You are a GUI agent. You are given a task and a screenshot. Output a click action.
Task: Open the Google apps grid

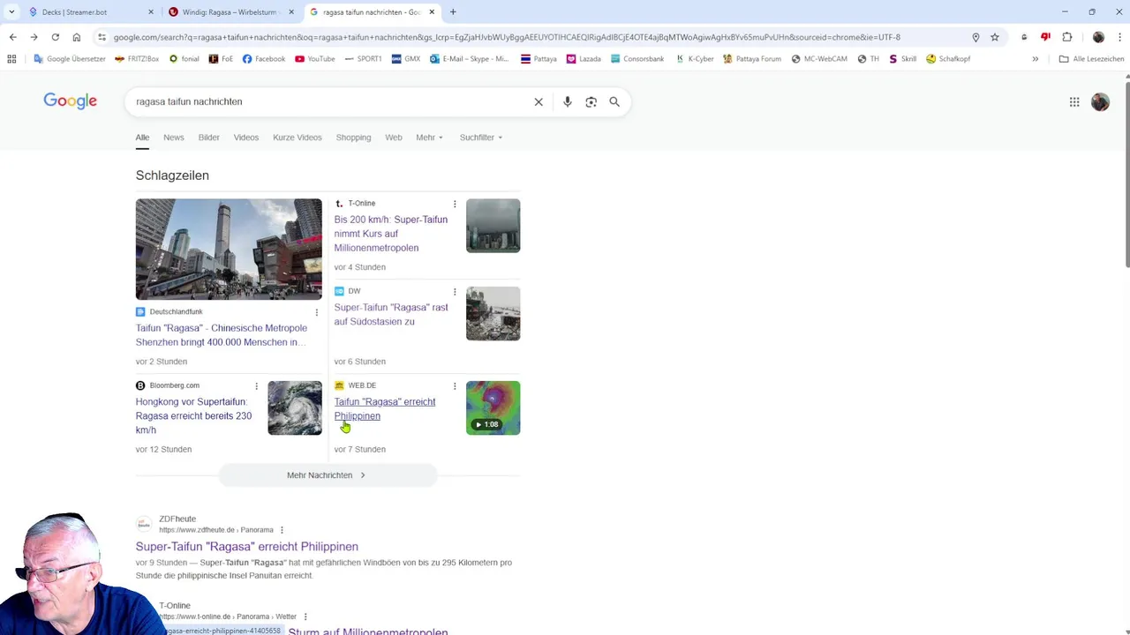click(x=1074, y=101)
